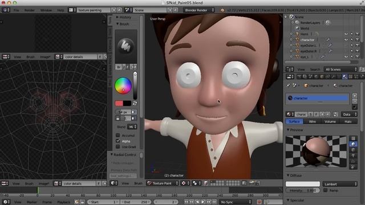365x205 pixels.
Task: Open the timeline Marker menu
Action: 32,202
